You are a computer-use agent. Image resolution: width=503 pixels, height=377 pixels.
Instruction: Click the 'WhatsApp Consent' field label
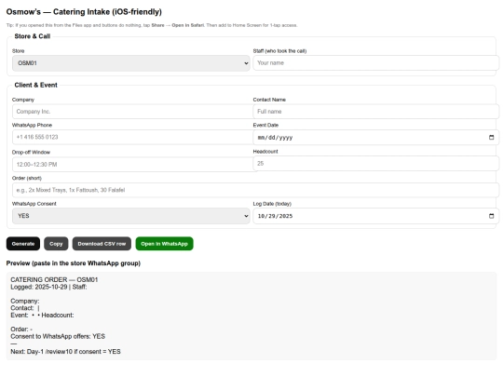pyautogui.click(x=34, y=204)
